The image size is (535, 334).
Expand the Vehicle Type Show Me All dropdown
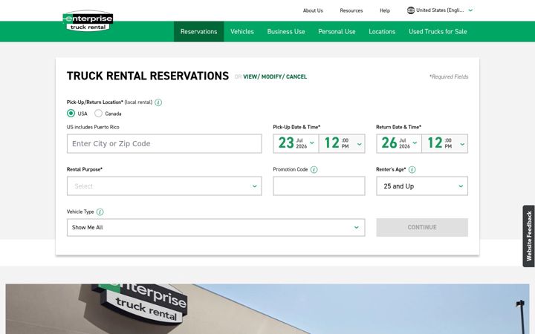tap(216, 227)
